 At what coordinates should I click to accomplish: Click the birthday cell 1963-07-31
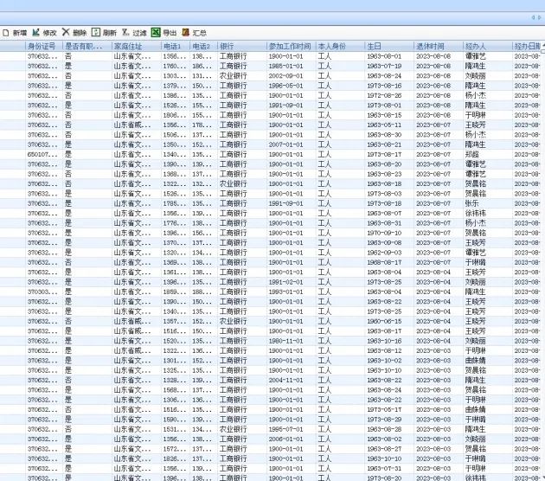[384, 469]
